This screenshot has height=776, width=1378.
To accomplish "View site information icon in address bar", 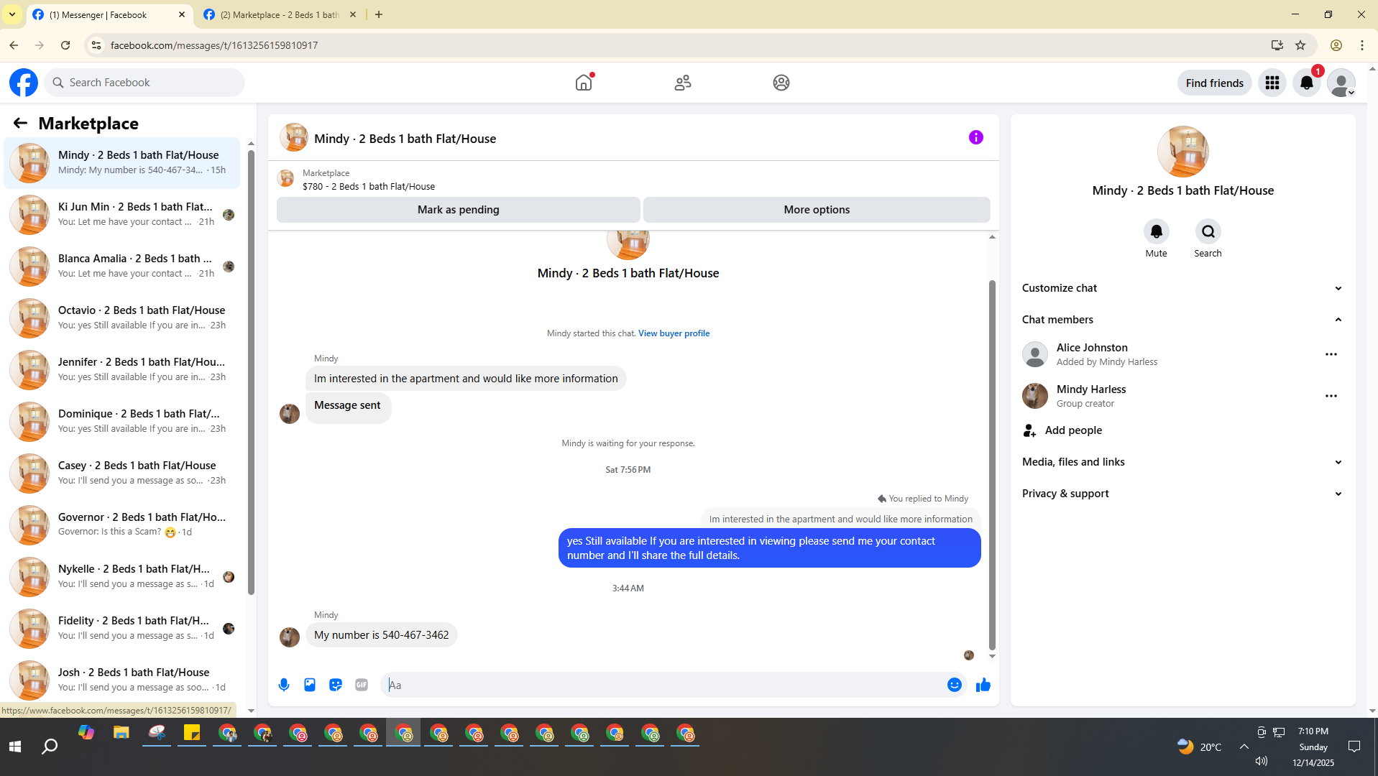I will [96, 45].
